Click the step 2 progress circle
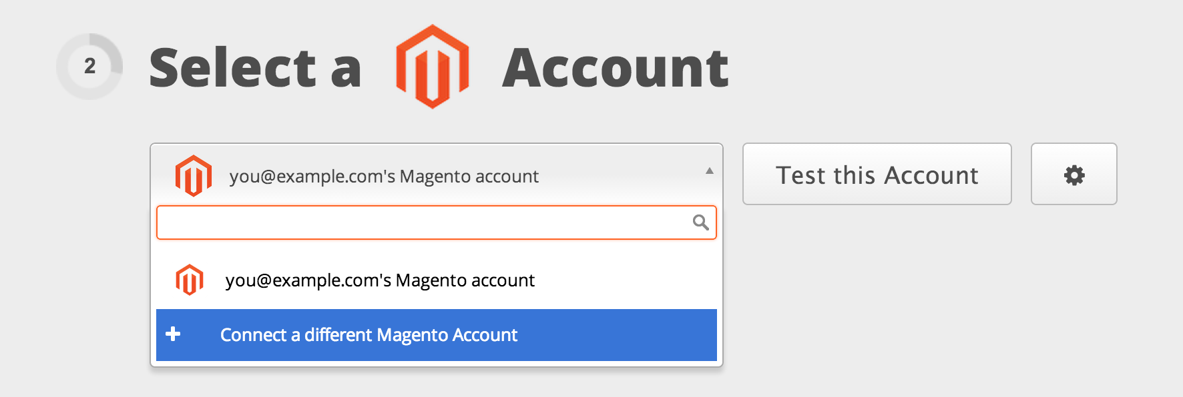 [x=89, y=66]
